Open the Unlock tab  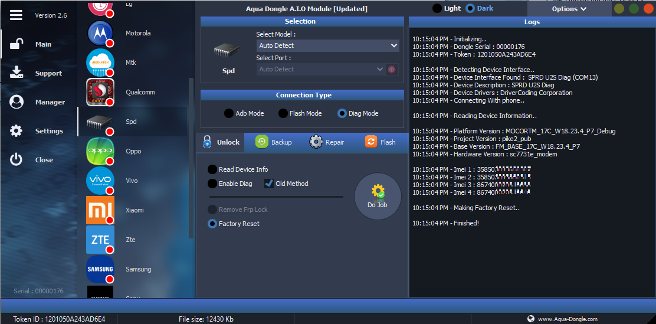pyautogui.click(x=221, y=142)
